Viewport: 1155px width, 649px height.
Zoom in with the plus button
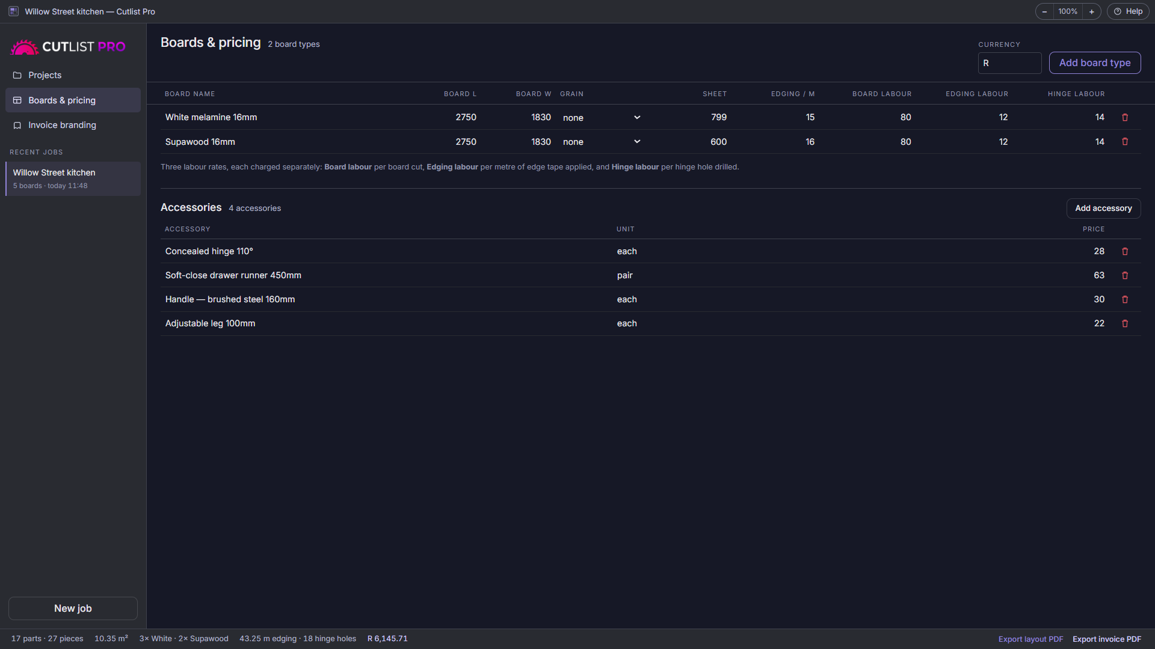click(x=1091, y=11)
